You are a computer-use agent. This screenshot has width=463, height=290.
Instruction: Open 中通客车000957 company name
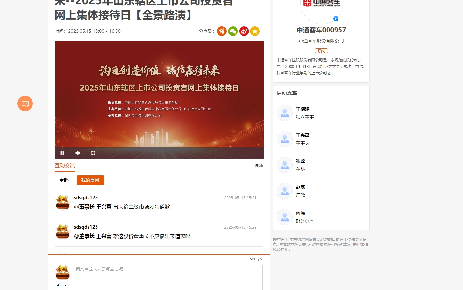321,30
